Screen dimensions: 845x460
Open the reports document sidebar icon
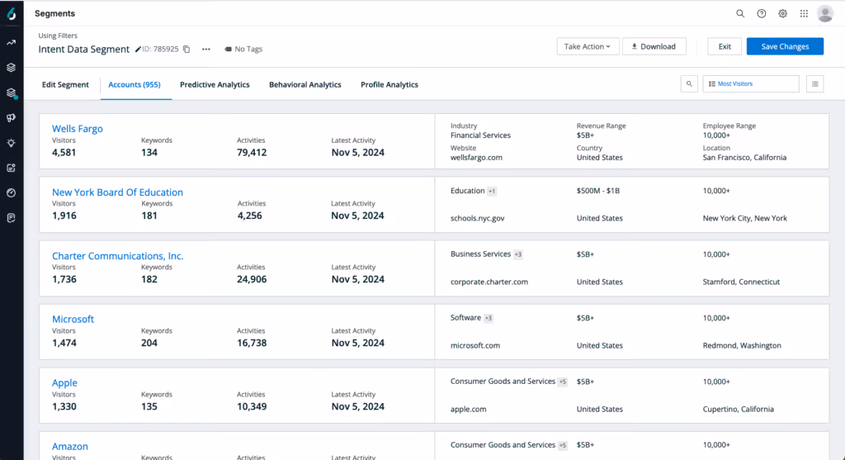pos(12,218)
